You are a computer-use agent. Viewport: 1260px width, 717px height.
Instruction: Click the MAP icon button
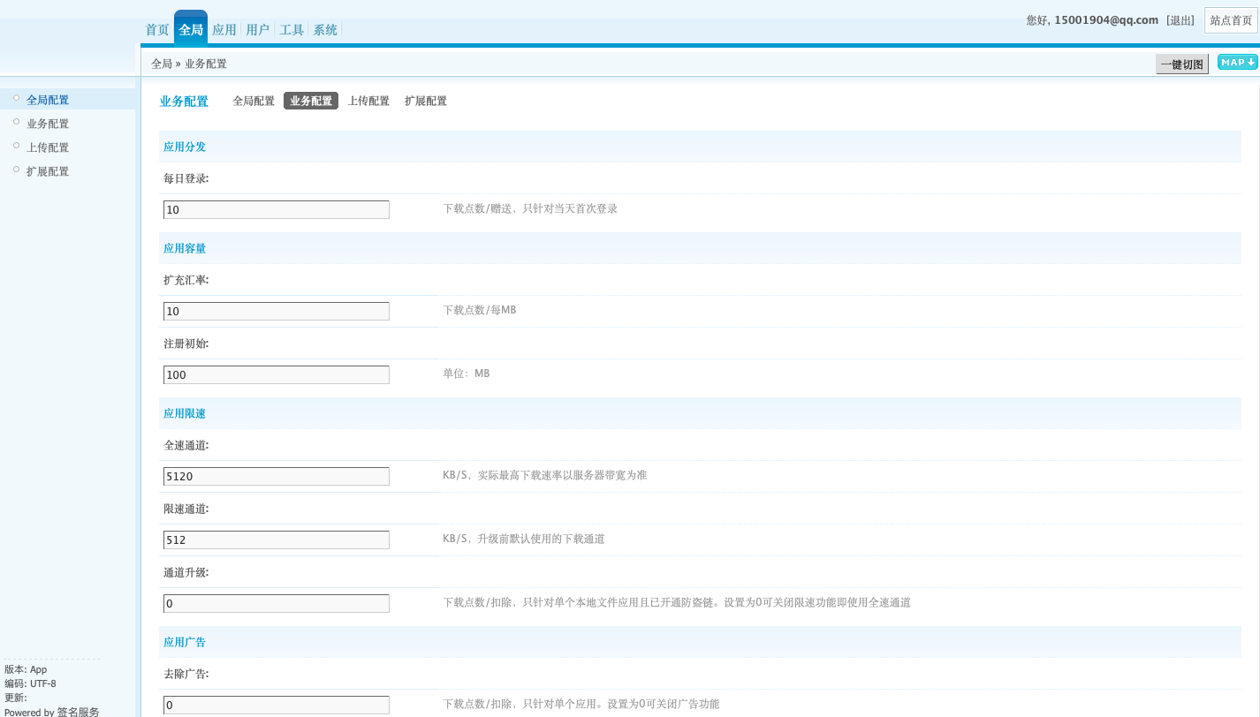point(1237,62)
